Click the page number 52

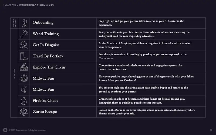point(211,130)
